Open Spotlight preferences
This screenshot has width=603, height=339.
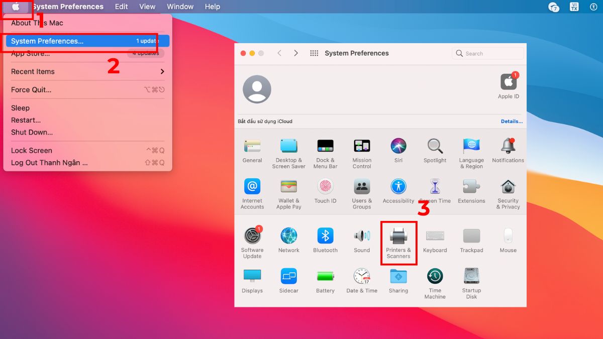point(435,151)
